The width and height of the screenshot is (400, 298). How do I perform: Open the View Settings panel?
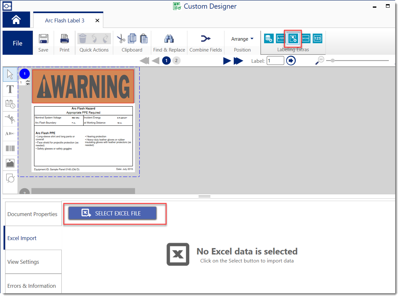32,262
